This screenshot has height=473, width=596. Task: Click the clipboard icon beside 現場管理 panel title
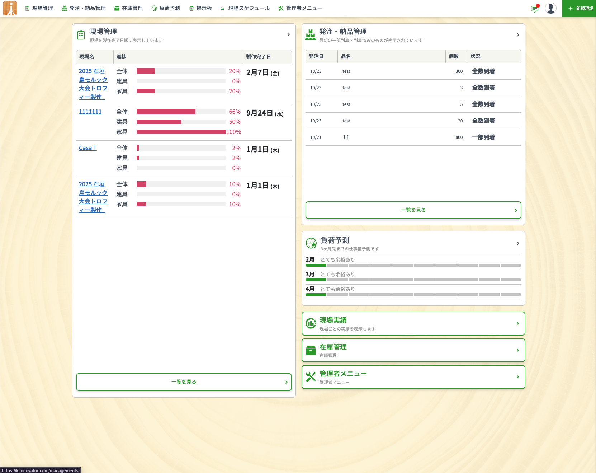[x=81, y=35]
